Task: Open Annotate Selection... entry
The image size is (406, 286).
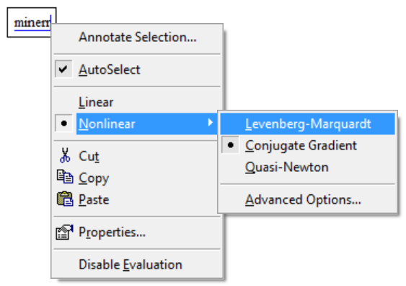Action: pyautogui.click(x=137, y=37)
